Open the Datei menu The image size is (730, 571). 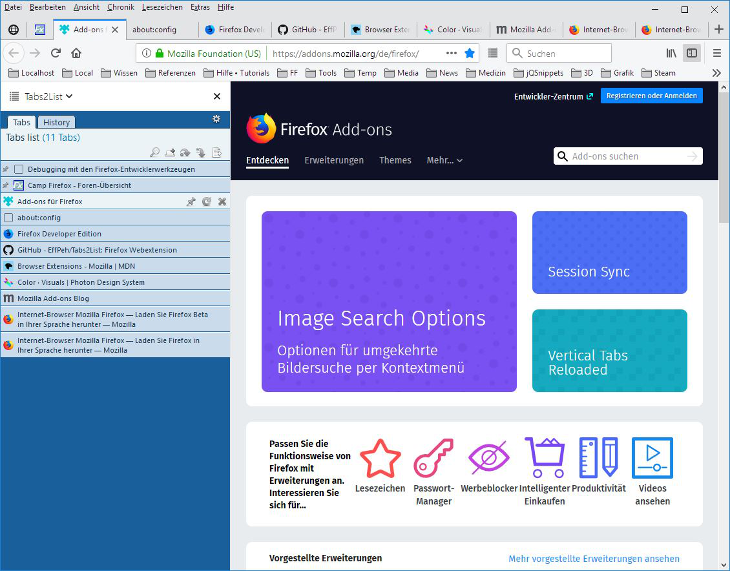(x=13, y=7)
